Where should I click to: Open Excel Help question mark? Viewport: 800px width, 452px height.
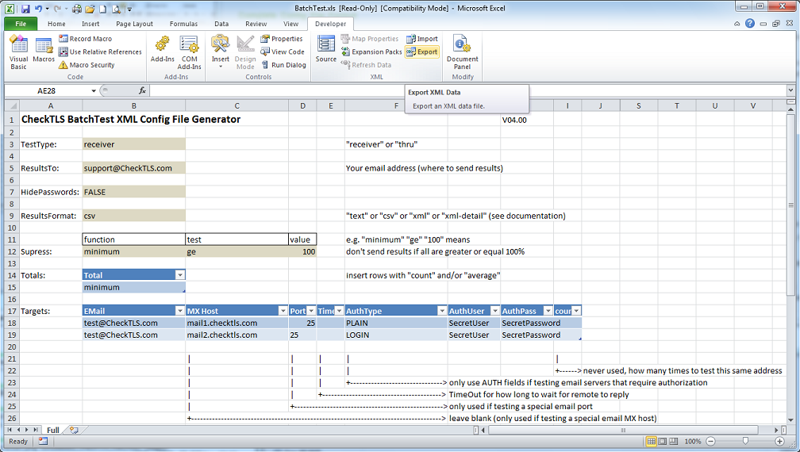(749, 24)
